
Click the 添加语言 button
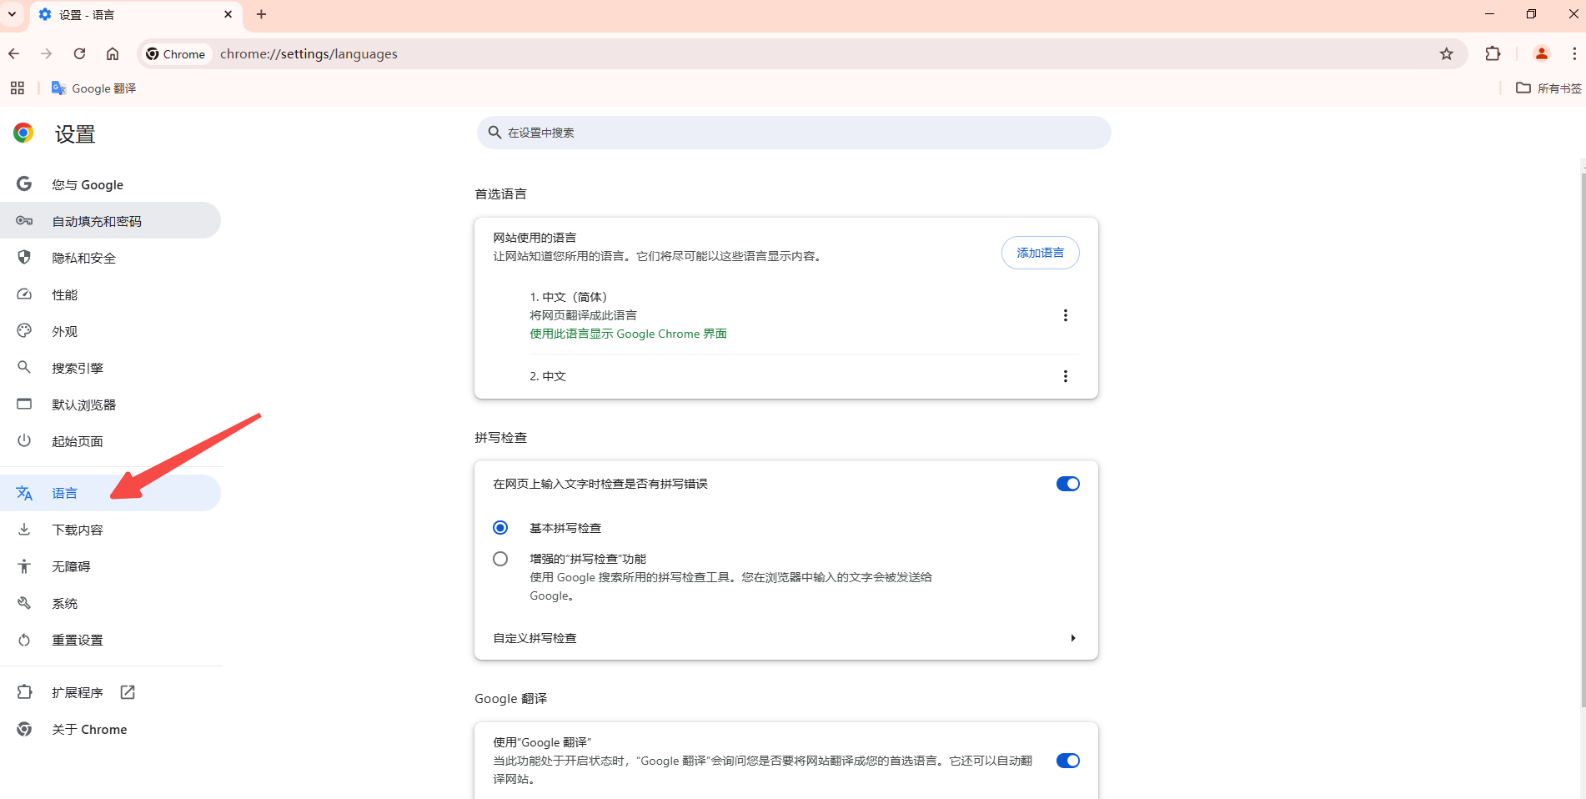click(x=1040, y=253)
